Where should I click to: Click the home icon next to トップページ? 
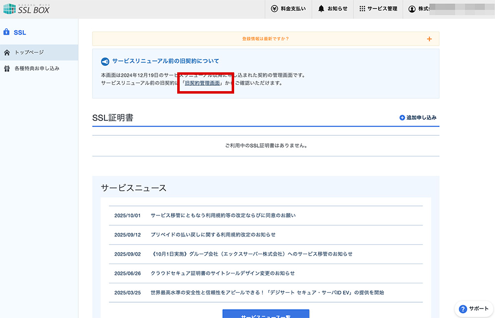(6, 52)
